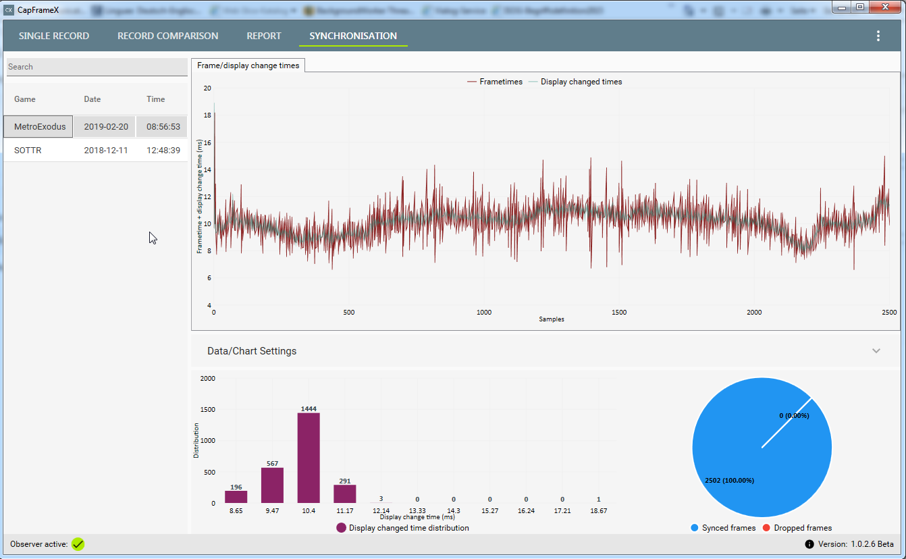The image size is (906, 559).
Task: Open the Record Comparison tab
Action: coord(168,36)
